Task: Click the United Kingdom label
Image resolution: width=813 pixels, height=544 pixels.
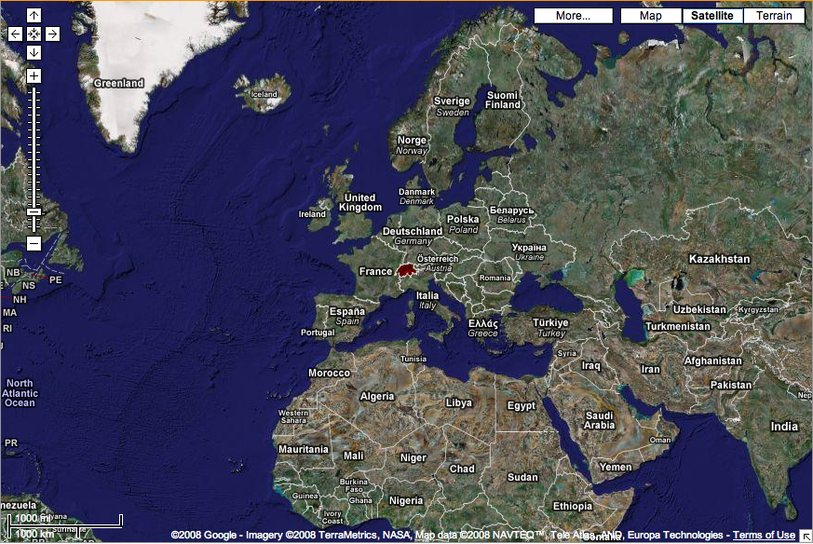Action: pos(359,202)
